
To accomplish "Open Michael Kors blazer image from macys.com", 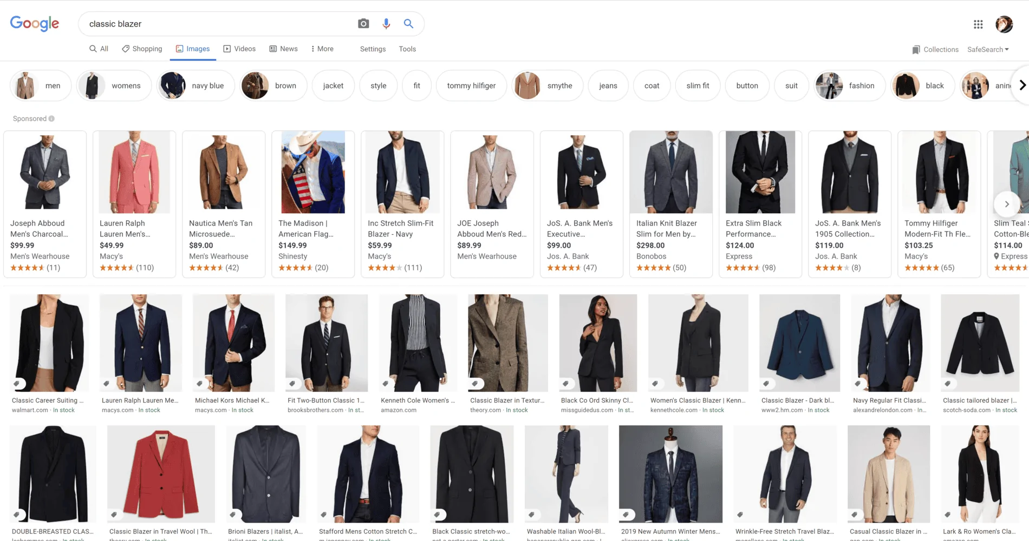I will tap(233, 343).
